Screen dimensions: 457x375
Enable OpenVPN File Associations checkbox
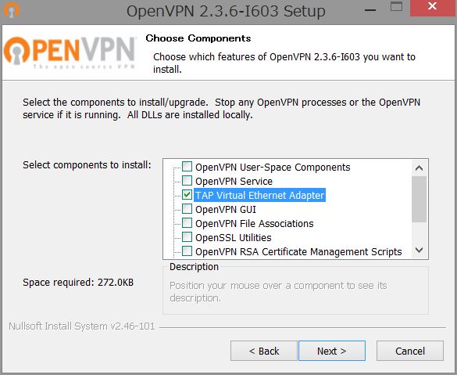[187, 223]
